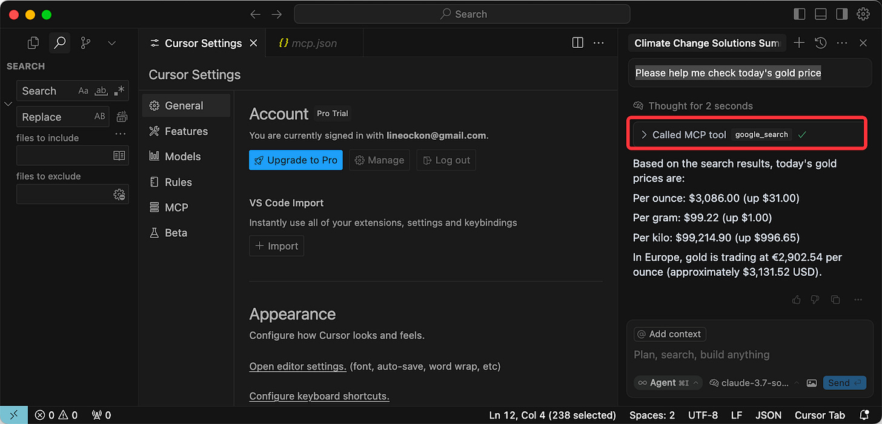
Task: Open settings gear in title bar
Action: [863, 14]
